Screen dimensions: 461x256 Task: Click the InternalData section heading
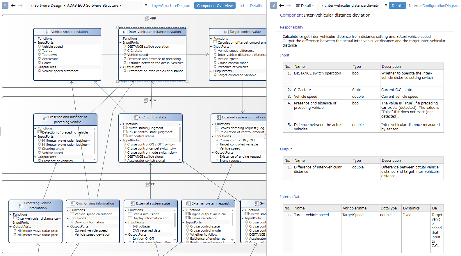[x=291, y=197]
